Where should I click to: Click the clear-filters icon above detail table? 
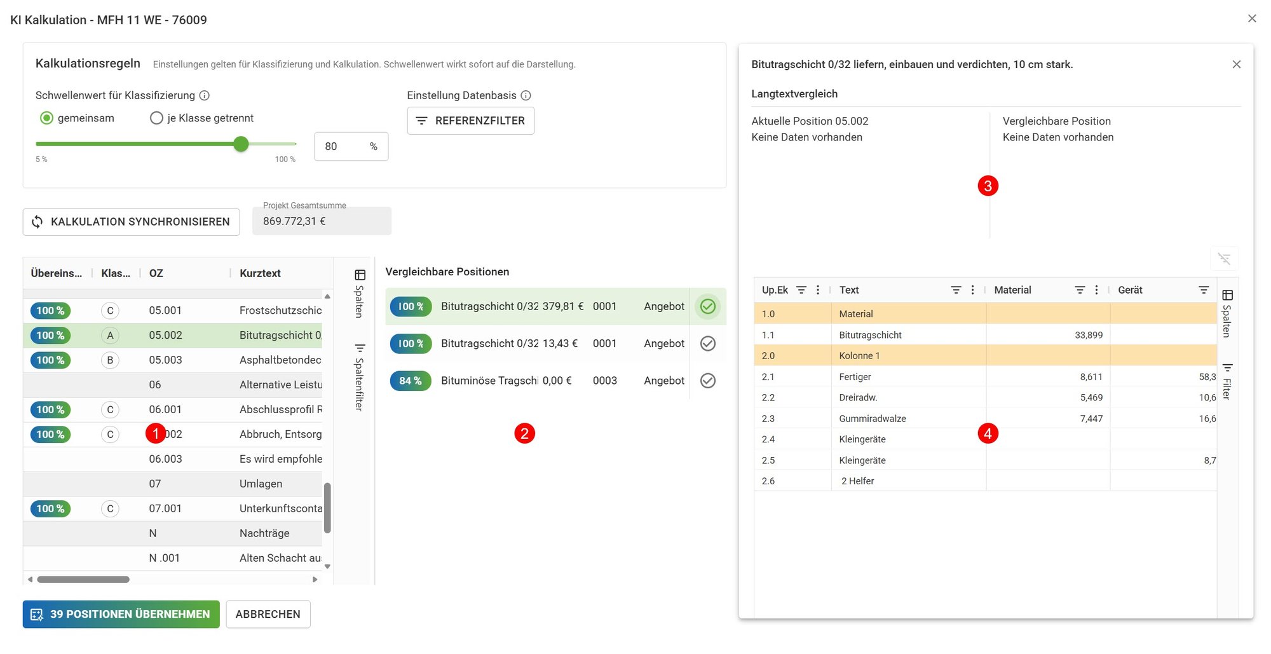[x=1224, y=259]
